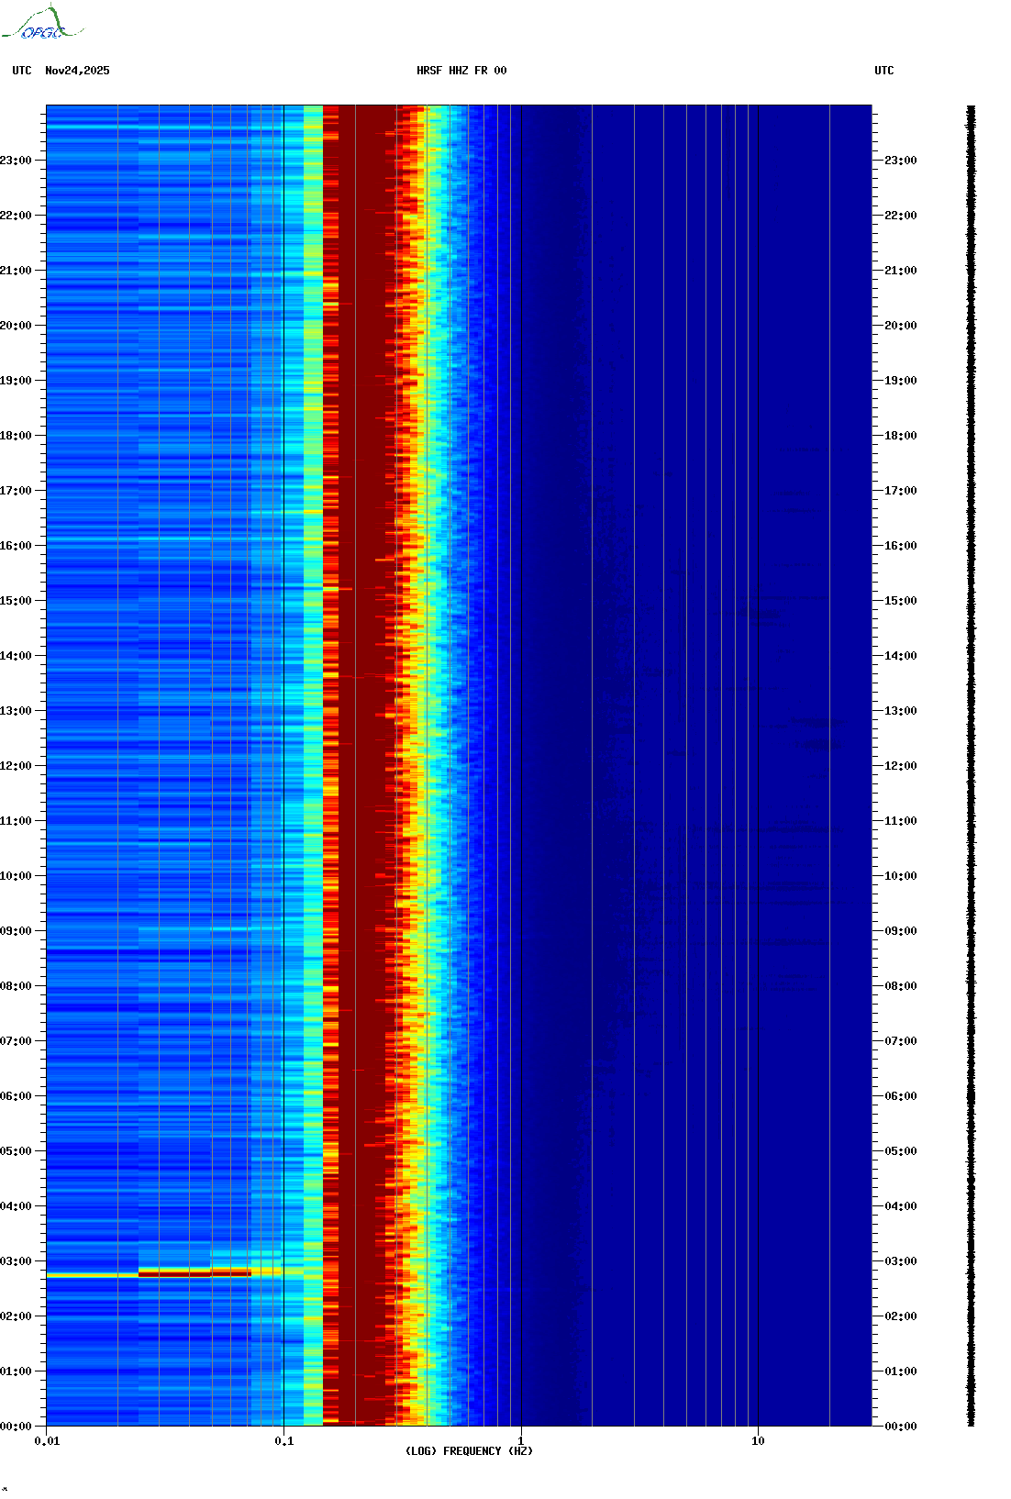The width and height of the screenshot is (1011, 1499).
Task: Click the left axis '14:00' time label
Action: click(16, 656)
